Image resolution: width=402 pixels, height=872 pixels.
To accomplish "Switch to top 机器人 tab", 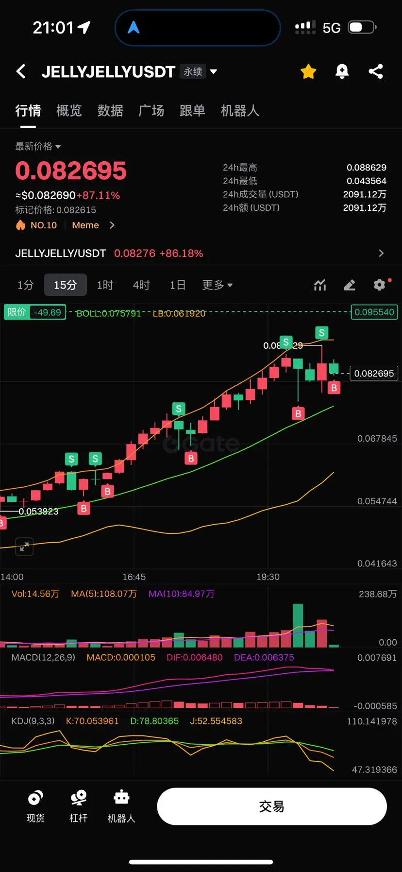I will 240,111.
